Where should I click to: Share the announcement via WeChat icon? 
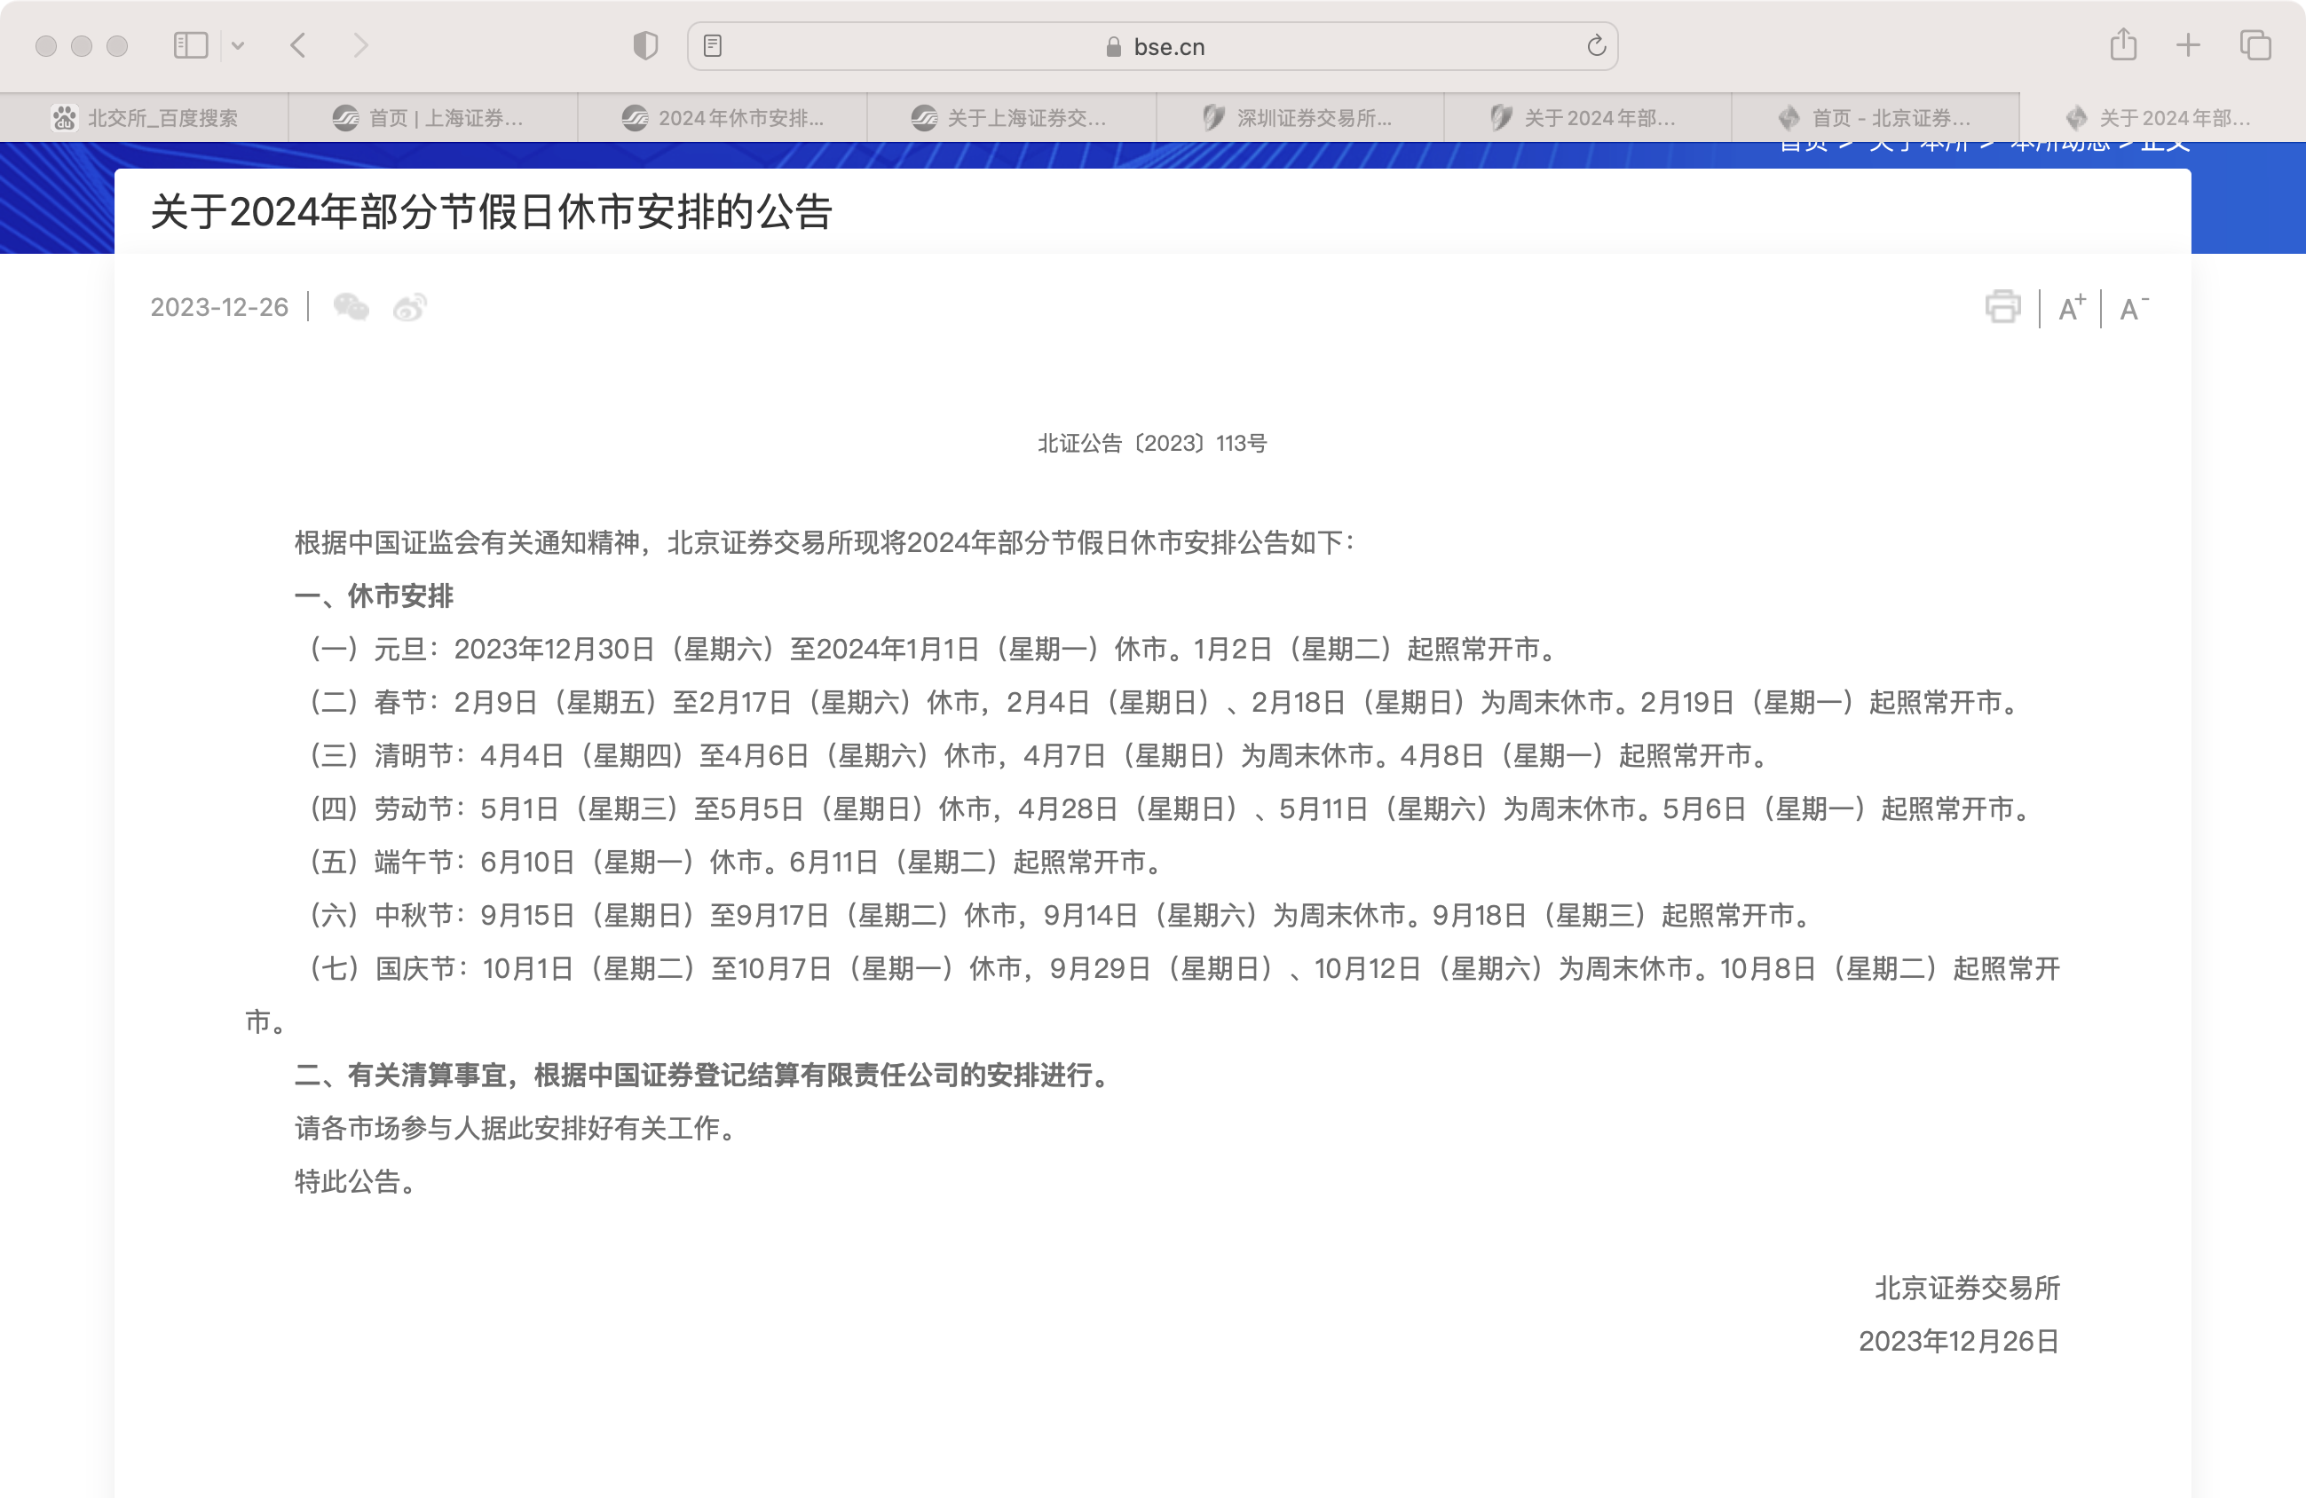(351, 307)
